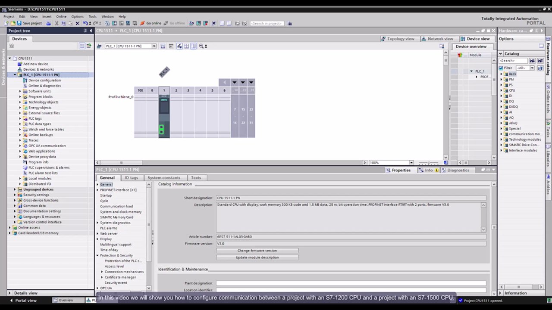Screen dimensions: 552x310
Task: Click the Delete X icon in toolbar
Action: 78,23
